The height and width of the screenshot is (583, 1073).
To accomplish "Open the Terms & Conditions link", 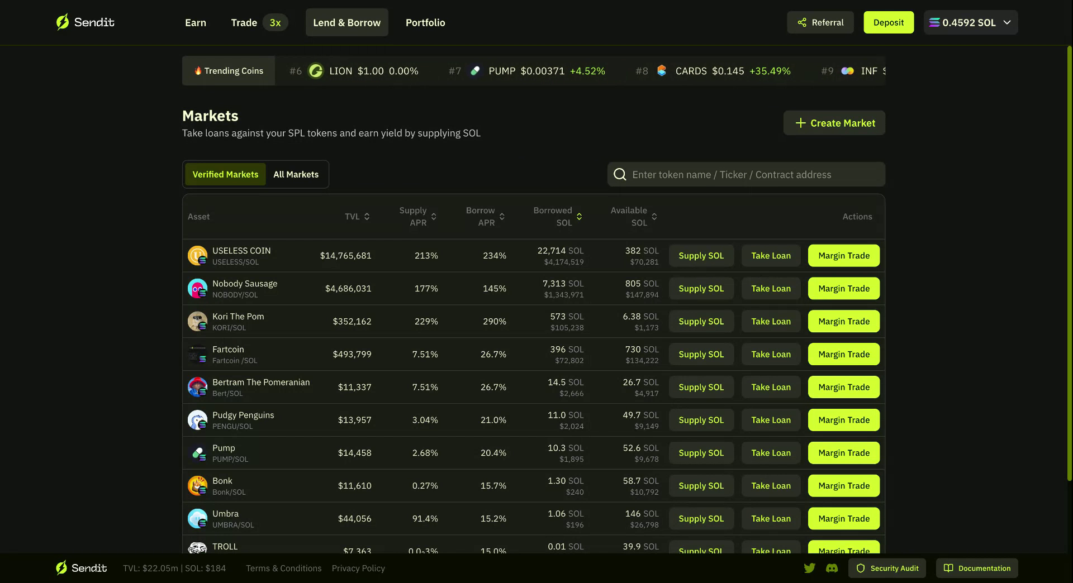I will tap(284, 568).
